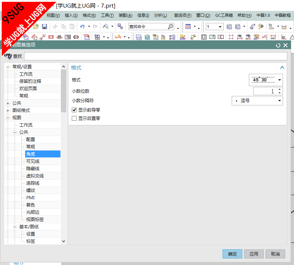
Task: Click the fullscreen window layout icon
Action: 188,27
